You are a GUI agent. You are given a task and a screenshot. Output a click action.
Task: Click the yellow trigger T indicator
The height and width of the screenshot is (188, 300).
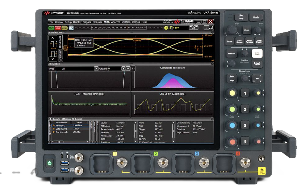(166, 28)
